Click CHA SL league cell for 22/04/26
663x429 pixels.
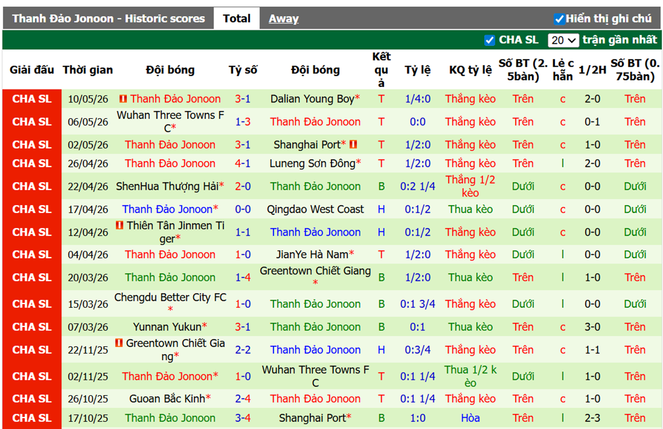(32, 186)
